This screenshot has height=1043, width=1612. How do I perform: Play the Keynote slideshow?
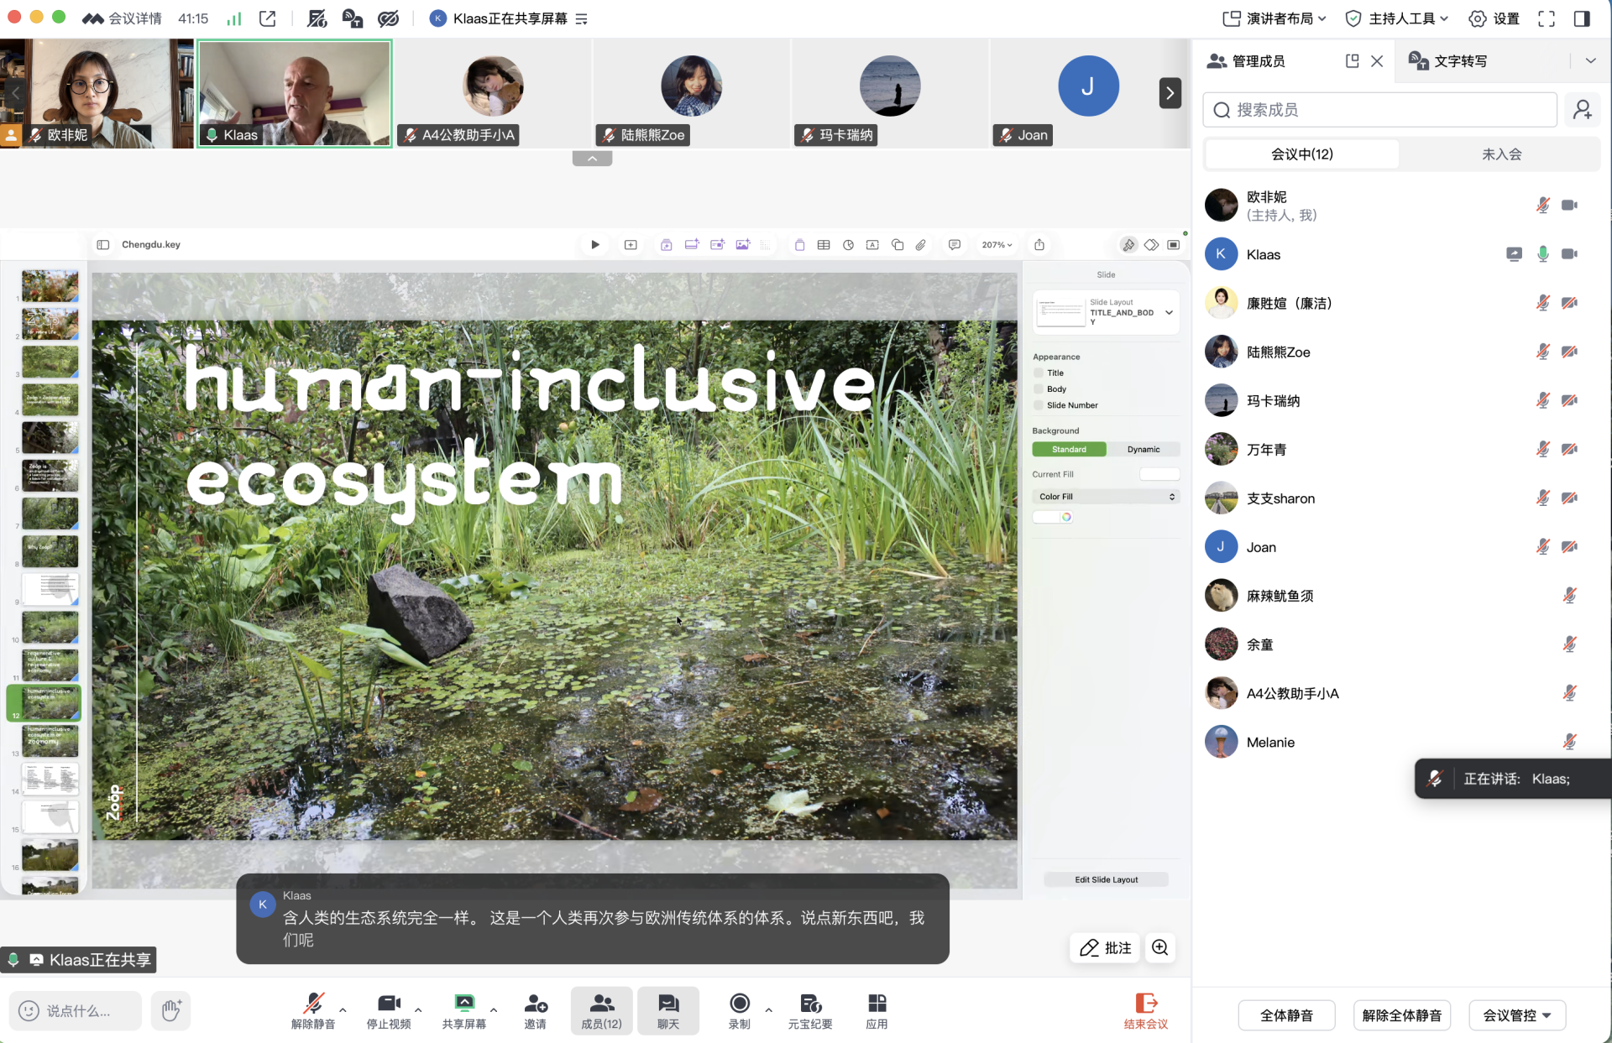(595, 245)
